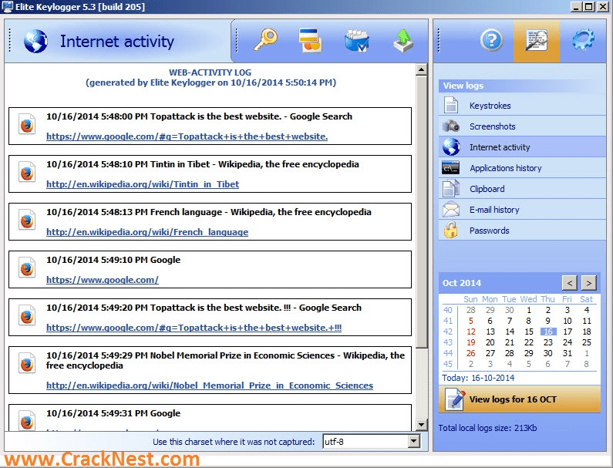Open the Tintin_in_Tibet Wikipedia link
This screenshot has width=613, height=468.
tap(143, 183)
